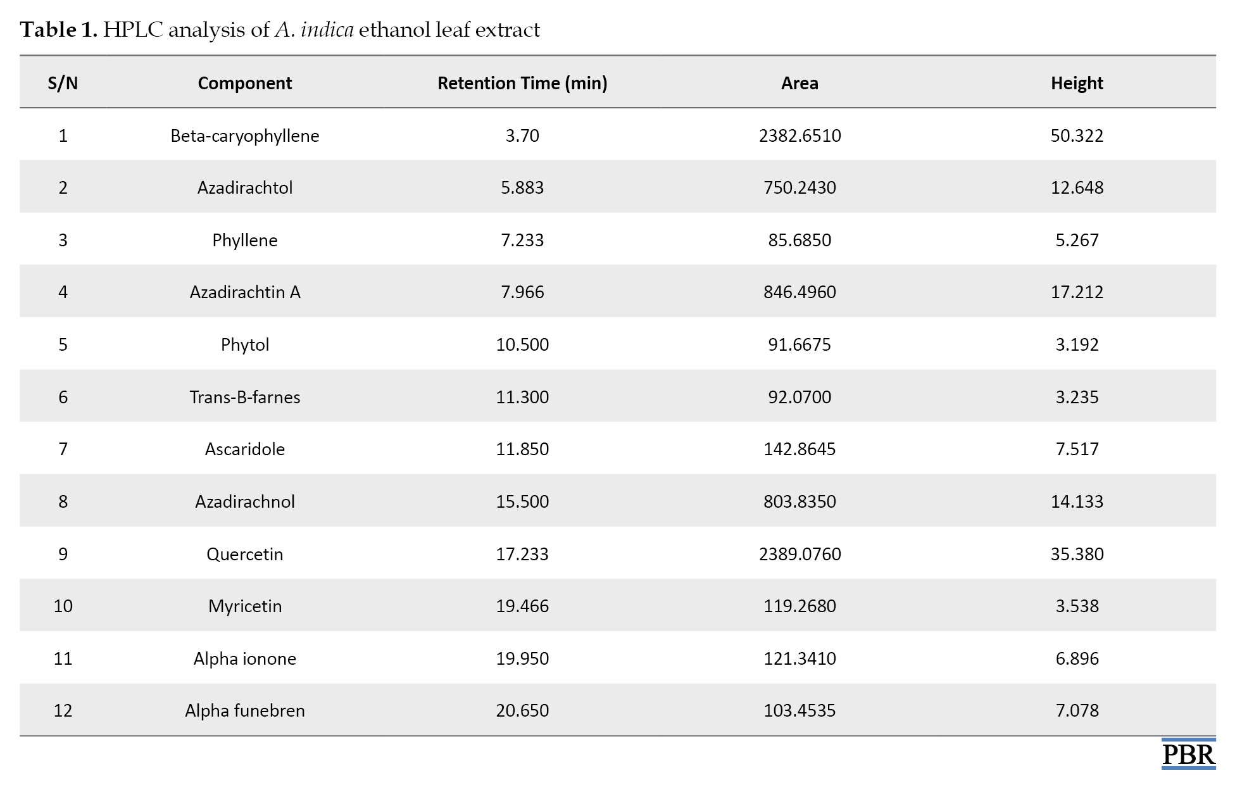Click Alpha funebren height value 7.078

1076,710
